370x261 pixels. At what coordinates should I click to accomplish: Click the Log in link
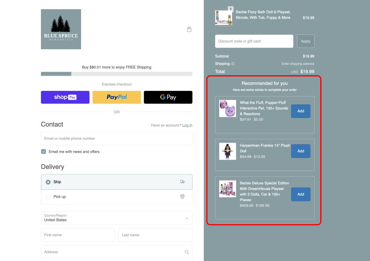(x=187, y=125)
